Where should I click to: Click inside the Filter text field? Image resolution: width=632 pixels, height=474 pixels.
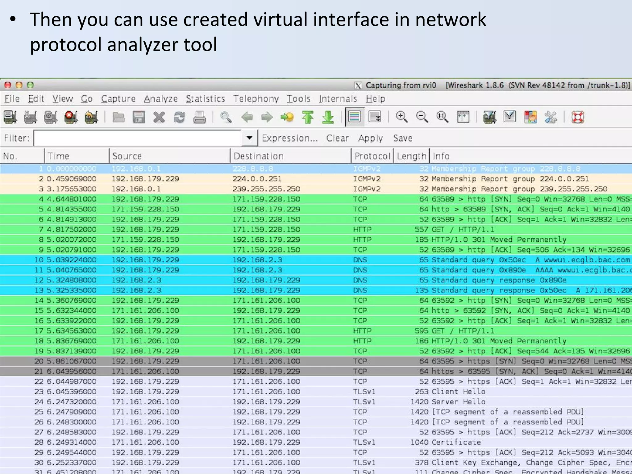point(137,138)
